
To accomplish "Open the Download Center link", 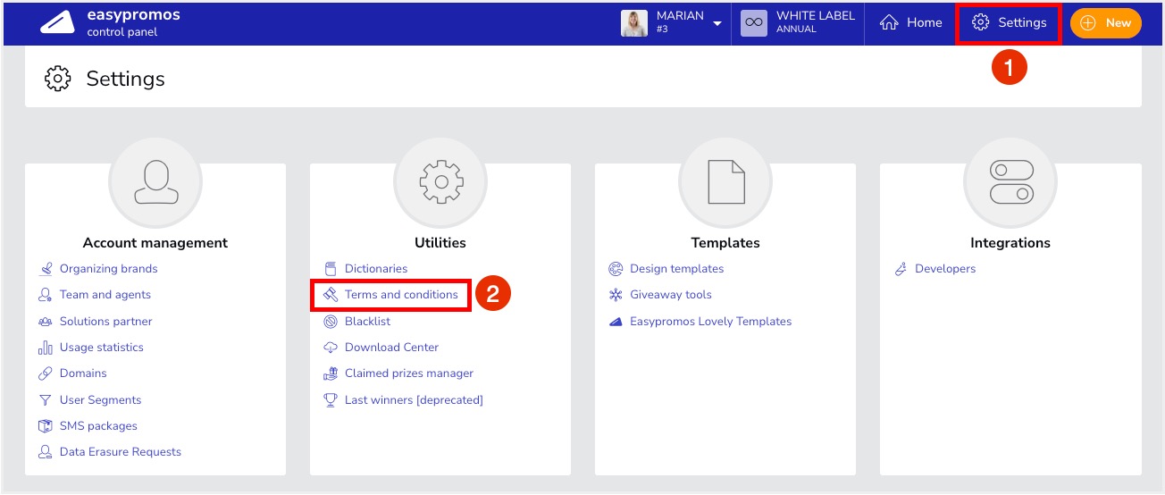I will [391, 348].
